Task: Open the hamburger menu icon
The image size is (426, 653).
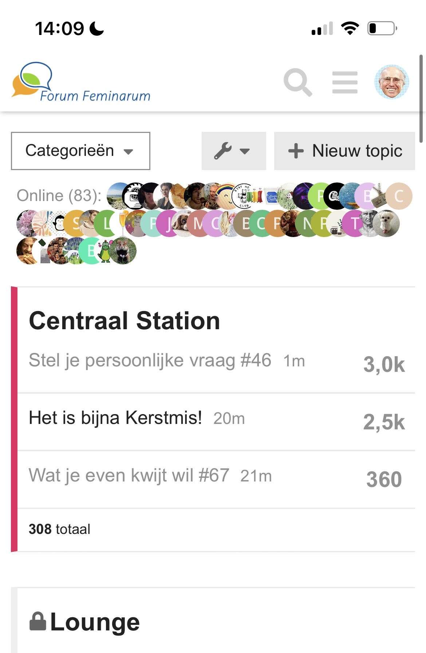Action: 345,82
